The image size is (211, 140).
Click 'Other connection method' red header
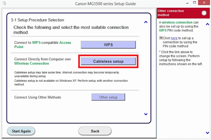(183, 13)
